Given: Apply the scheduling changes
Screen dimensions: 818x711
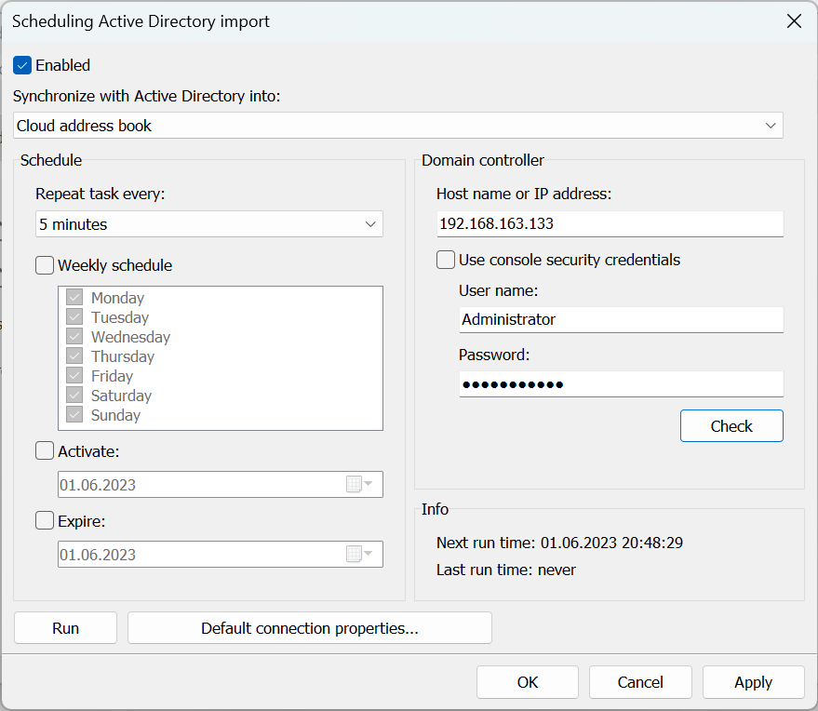Looking at the screenshot, I should click(753, 682).
